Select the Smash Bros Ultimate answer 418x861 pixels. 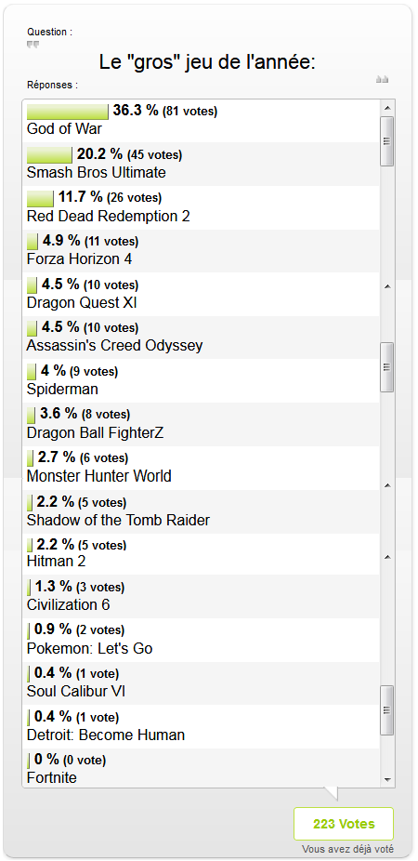click(x=201, y=165)
